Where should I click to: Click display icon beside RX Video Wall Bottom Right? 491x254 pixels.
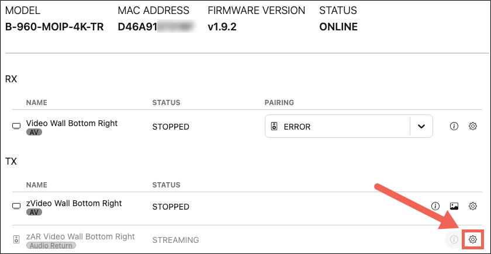[16, 126]
